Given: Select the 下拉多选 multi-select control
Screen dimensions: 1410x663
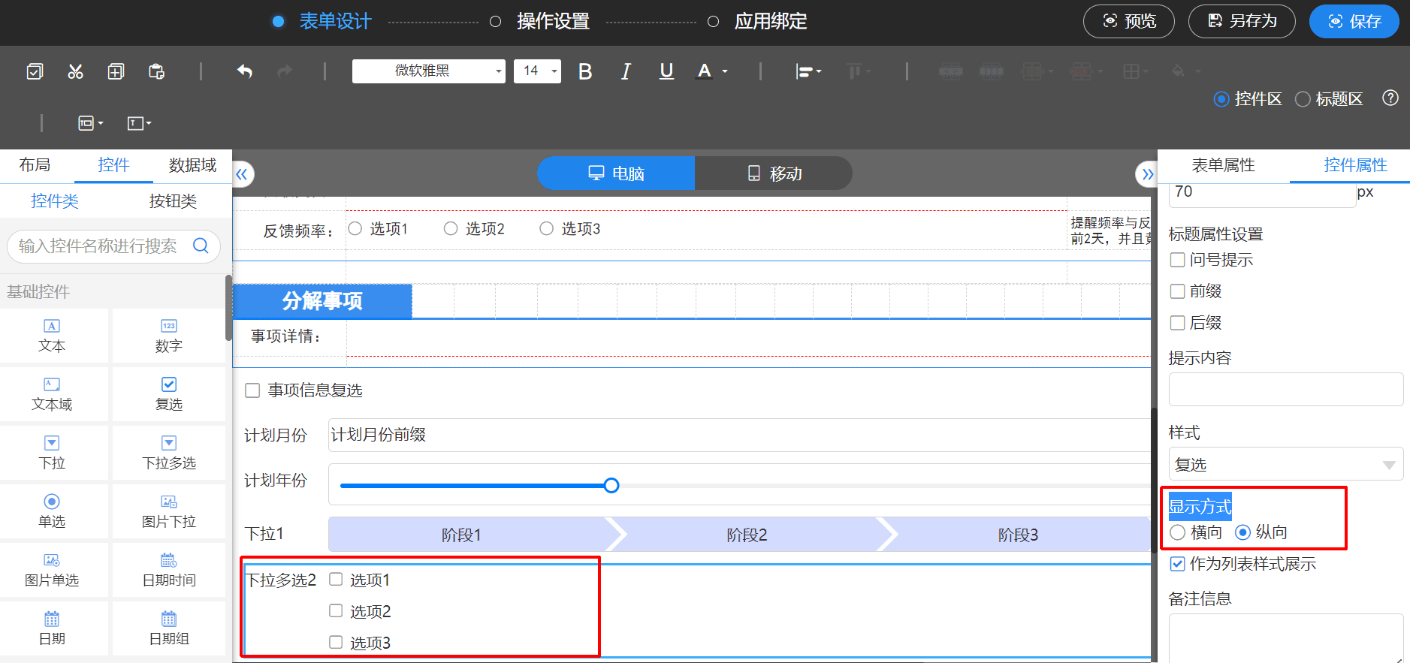Looking at the screenshot, I should pos(169,453).
